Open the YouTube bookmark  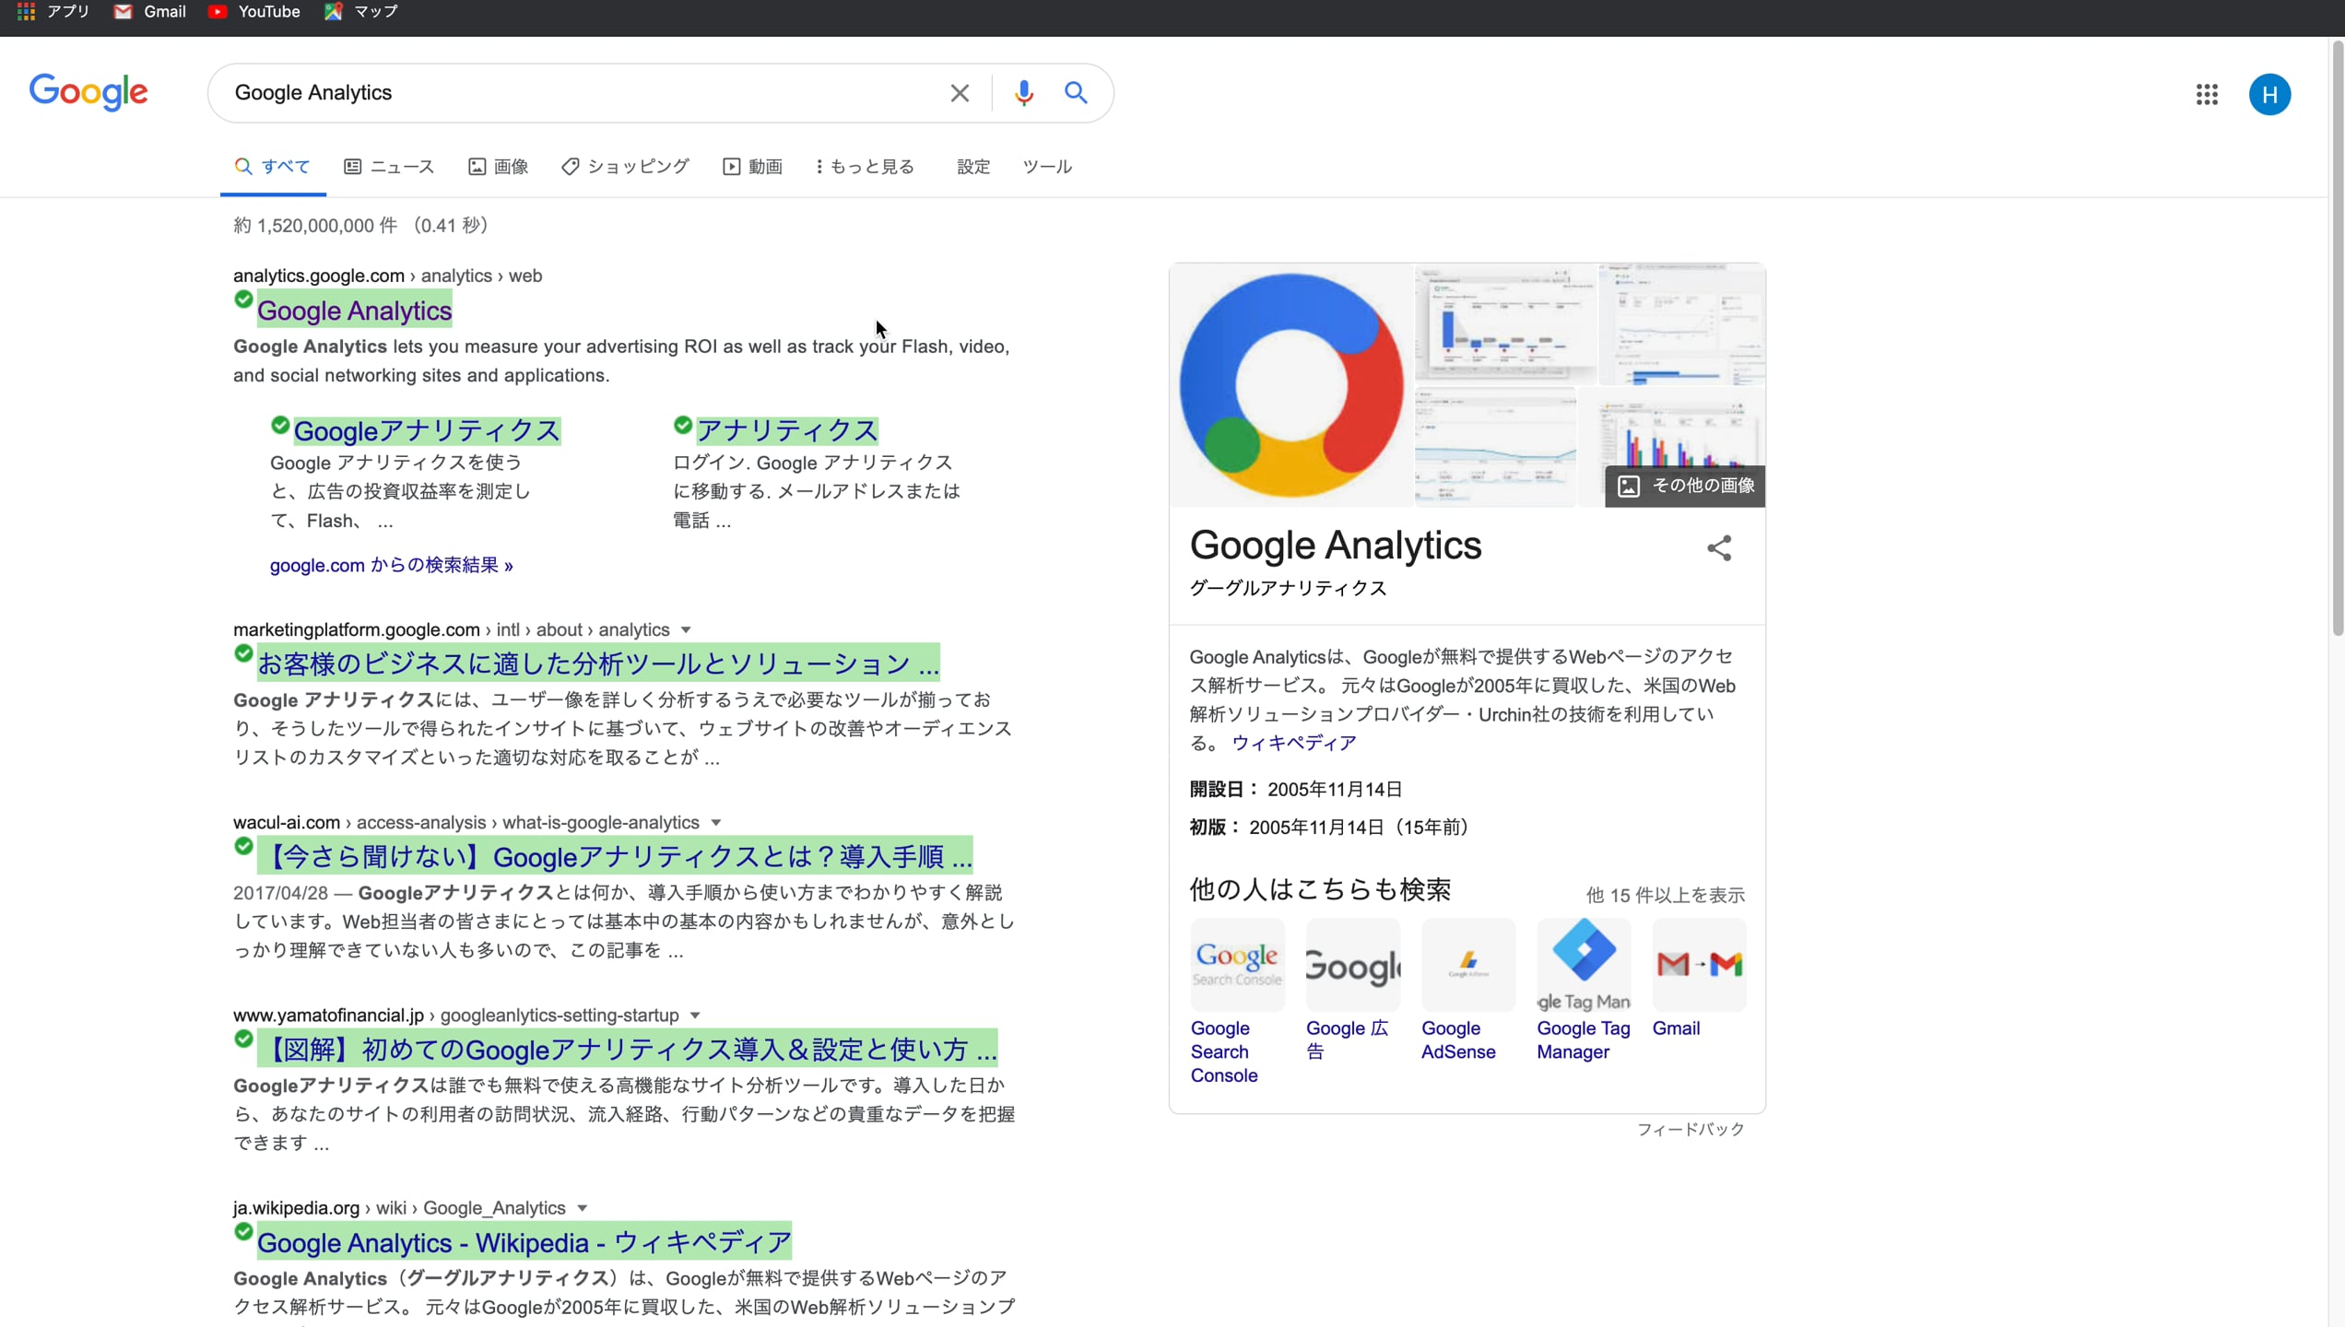click(254, 12)
